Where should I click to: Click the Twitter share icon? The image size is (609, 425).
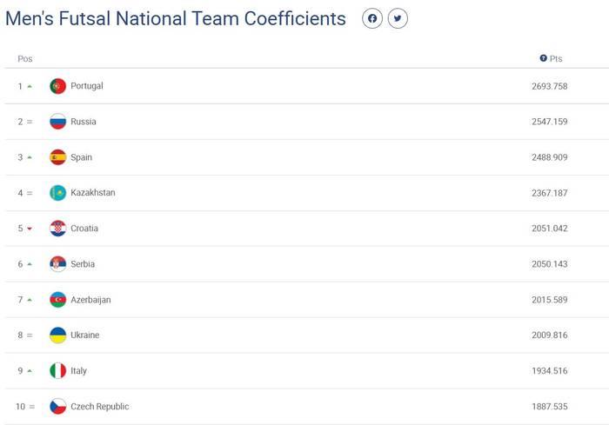point(398,18)
